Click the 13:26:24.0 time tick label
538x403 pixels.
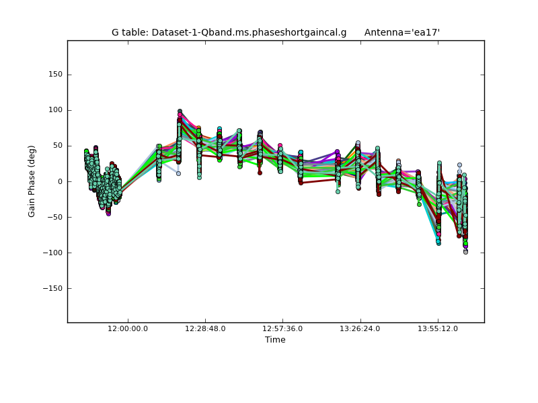[x=360, y=329]
